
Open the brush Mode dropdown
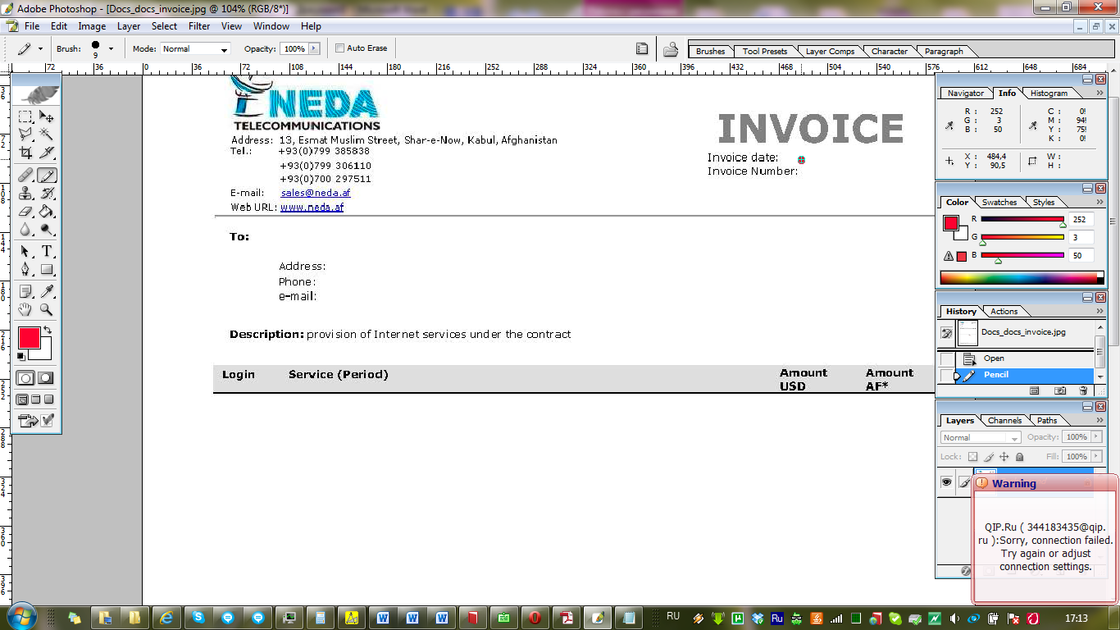tap(195, 49)
